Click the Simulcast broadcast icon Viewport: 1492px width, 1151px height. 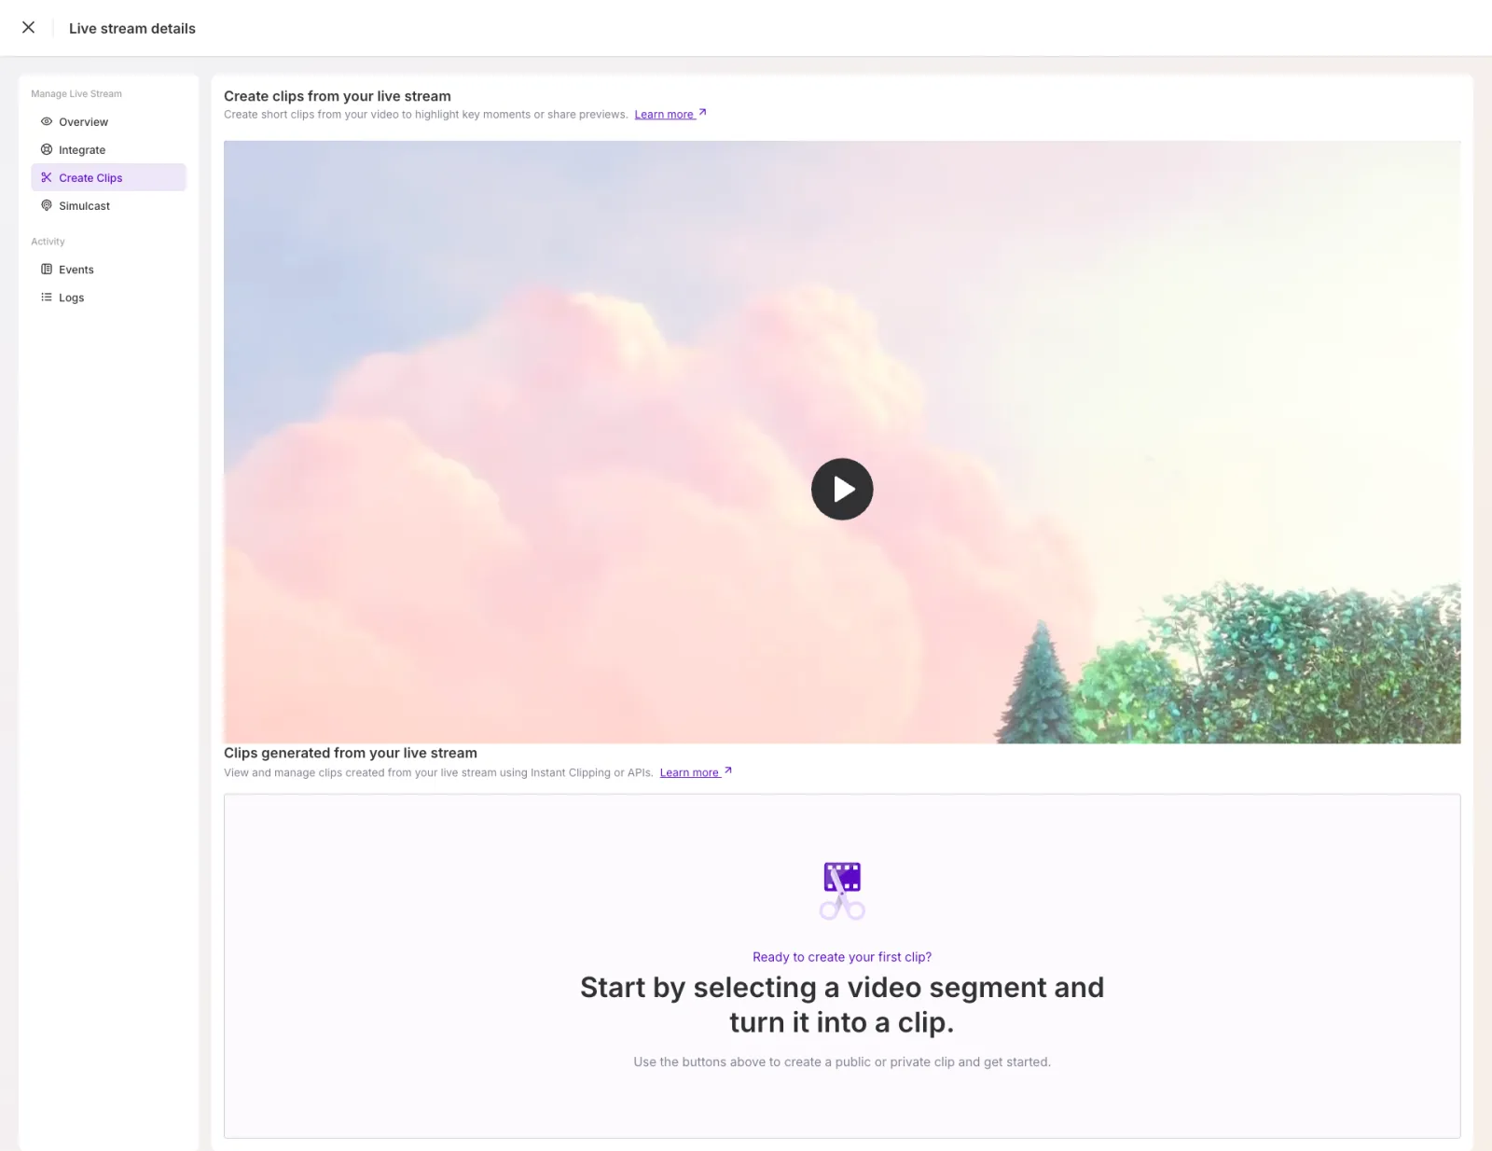[47, 205]
